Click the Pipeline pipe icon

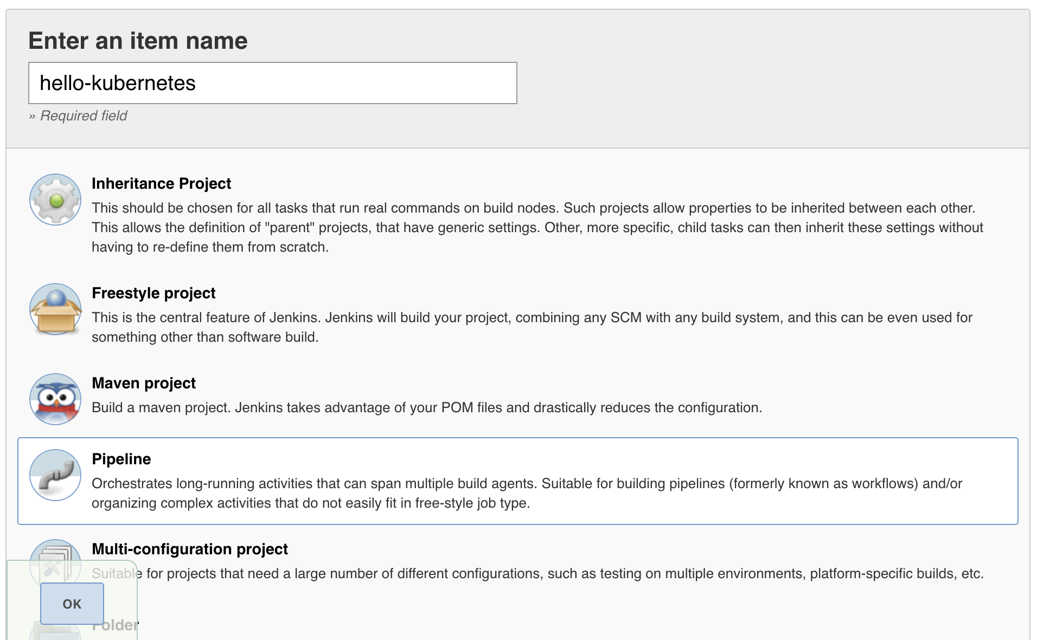click(x=55, y=475)
